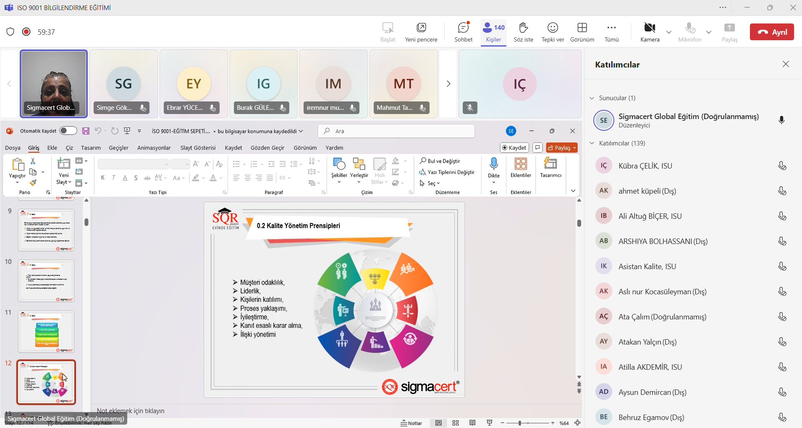Switch to Slayt Gösterisi tab
802x428 pixels.
[x=198, y=148]
